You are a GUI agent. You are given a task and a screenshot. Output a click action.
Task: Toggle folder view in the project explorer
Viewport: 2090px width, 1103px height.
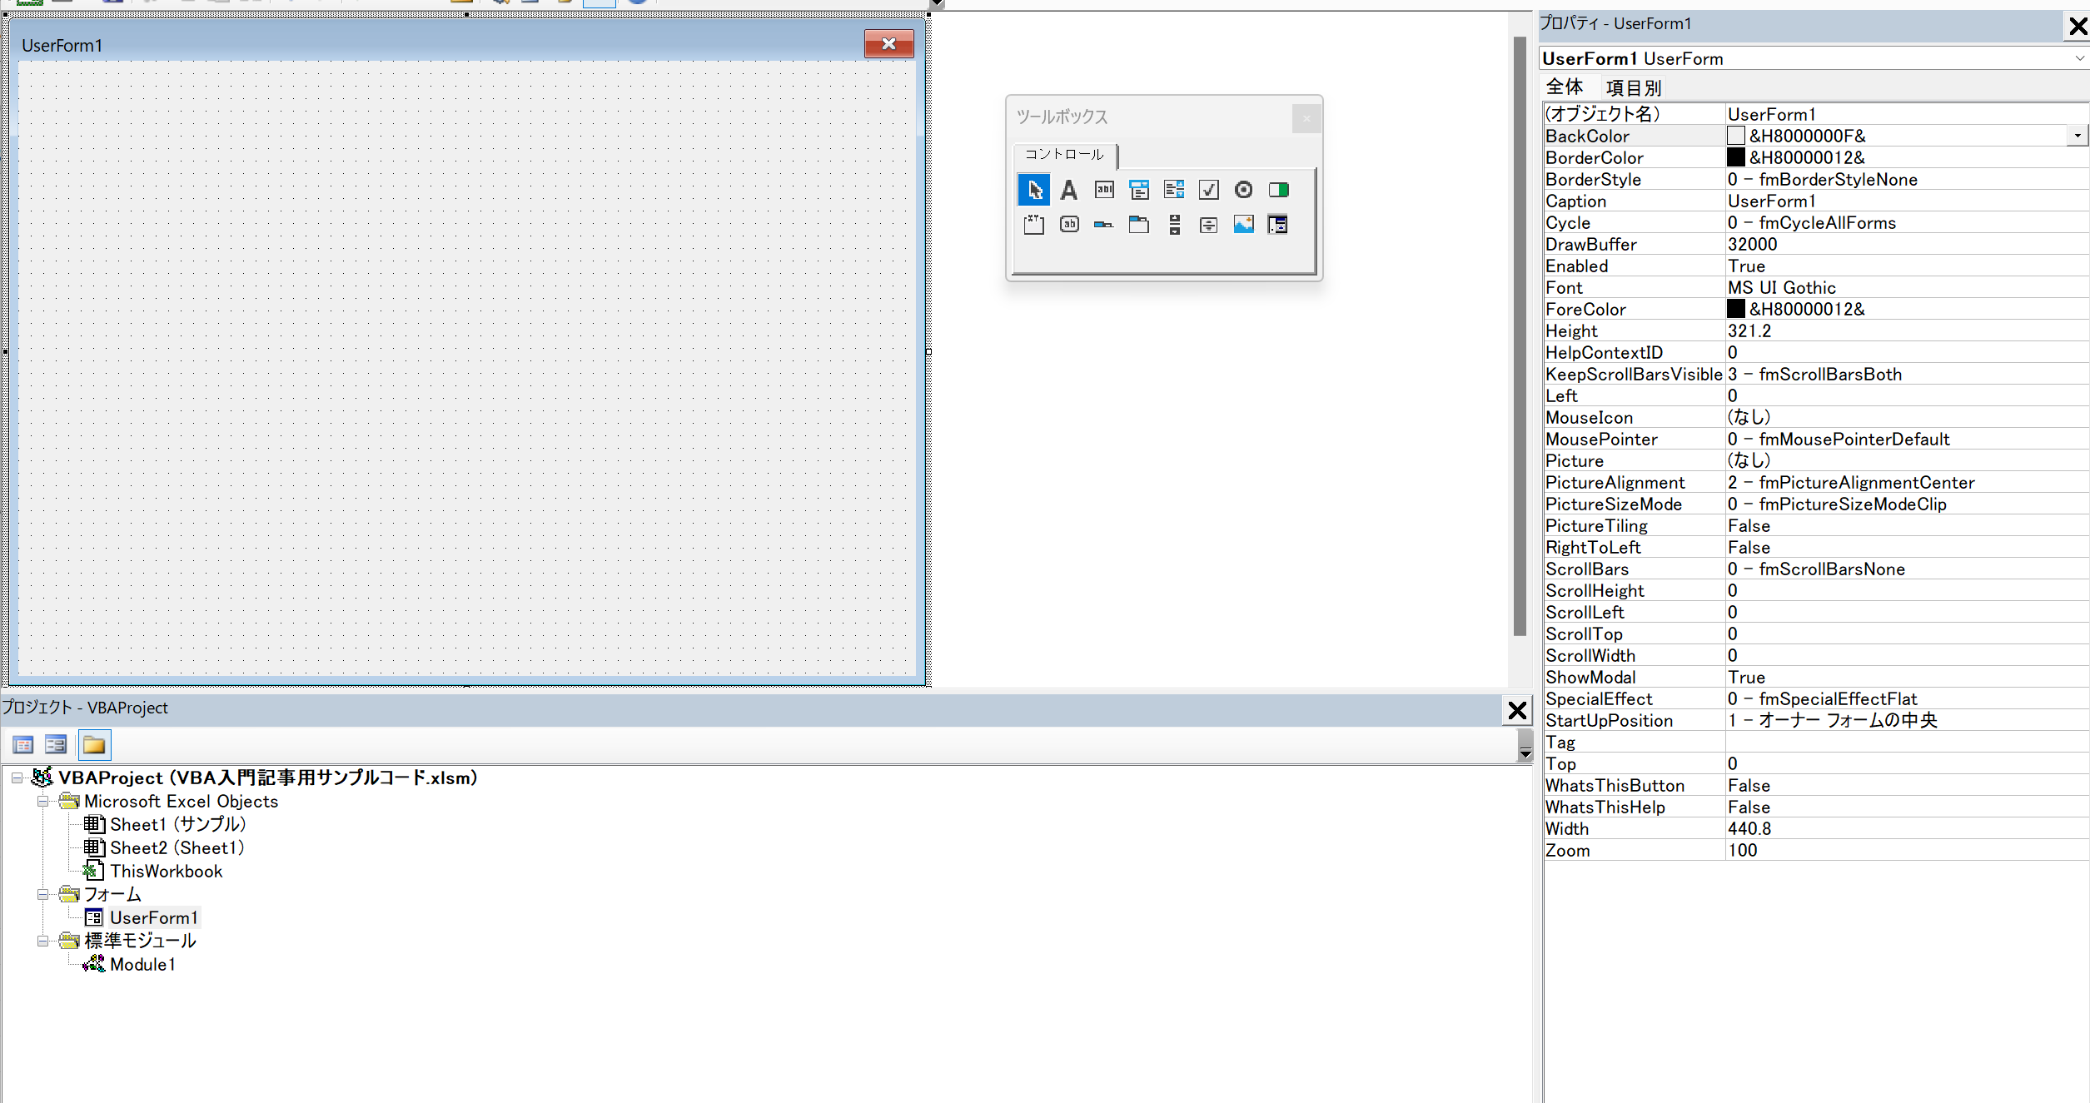(93, 744)
